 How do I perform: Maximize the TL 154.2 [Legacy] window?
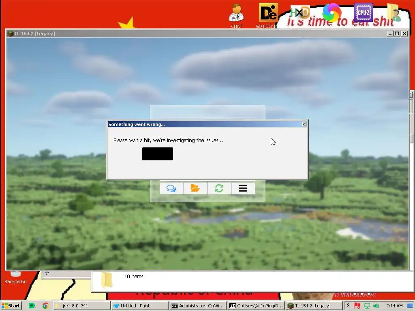click(x=397, y=34)
